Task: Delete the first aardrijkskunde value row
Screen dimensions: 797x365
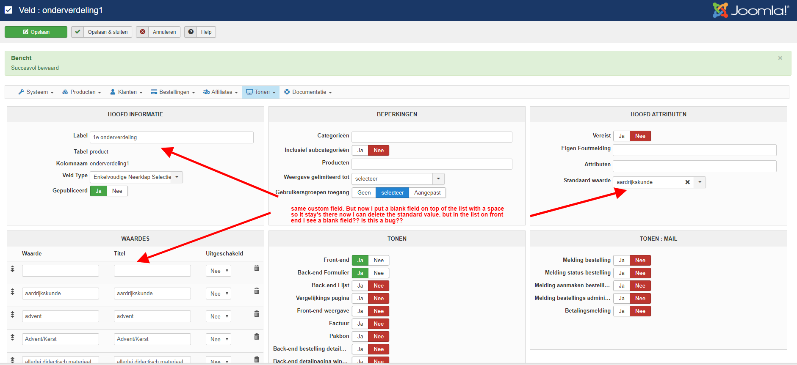Action: [257, 291]
